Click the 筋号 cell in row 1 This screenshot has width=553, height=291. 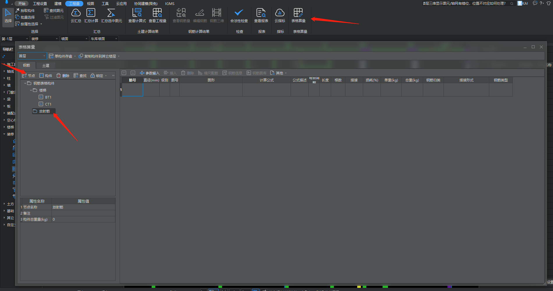point(132,90)
